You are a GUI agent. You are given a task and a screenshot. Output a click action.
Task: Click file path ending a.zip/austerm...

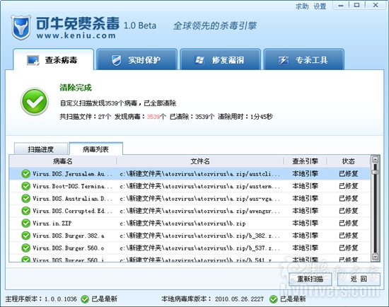pos(199,186)
